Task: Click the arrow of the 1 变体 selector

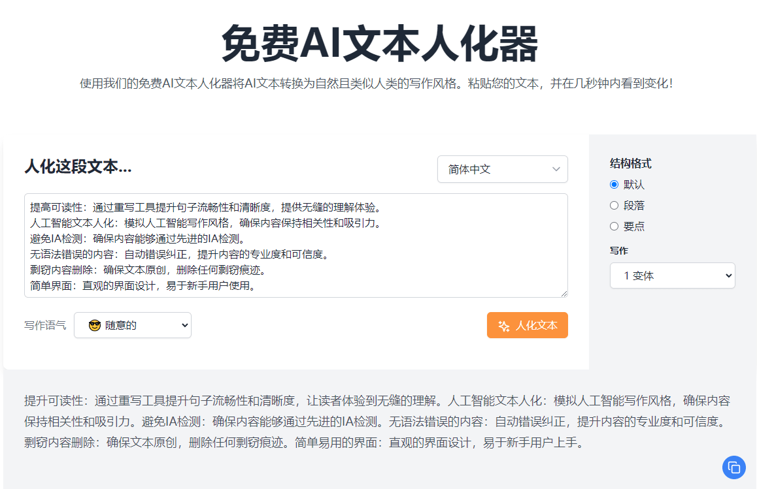Action: [x=729, y=276]
